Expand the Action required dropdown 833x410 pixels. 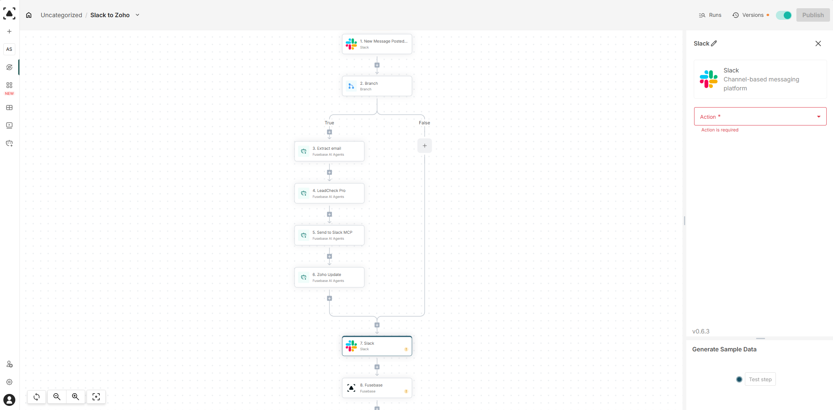760,117
